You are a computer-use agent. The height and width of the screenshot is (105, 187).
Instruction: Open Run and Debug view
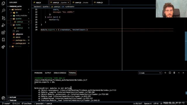click(x=3, y=25)
